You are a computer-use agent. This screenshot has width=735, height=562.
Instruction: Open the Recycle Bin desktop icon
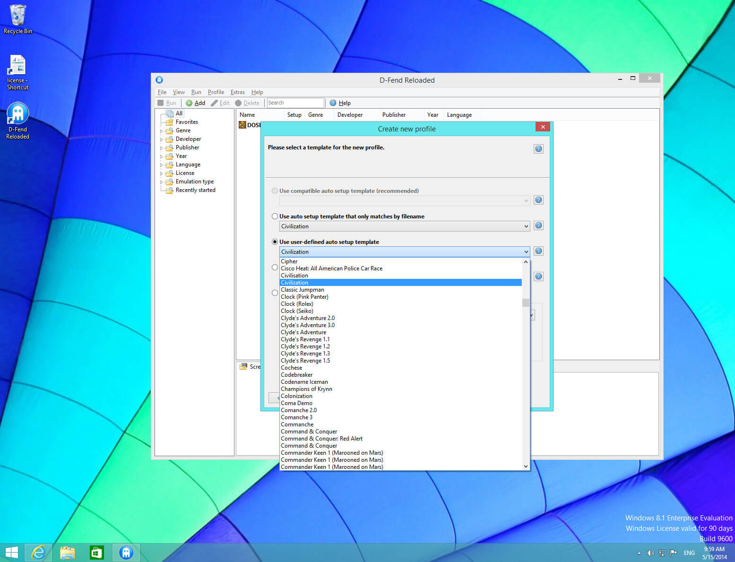tap(17, 20)
